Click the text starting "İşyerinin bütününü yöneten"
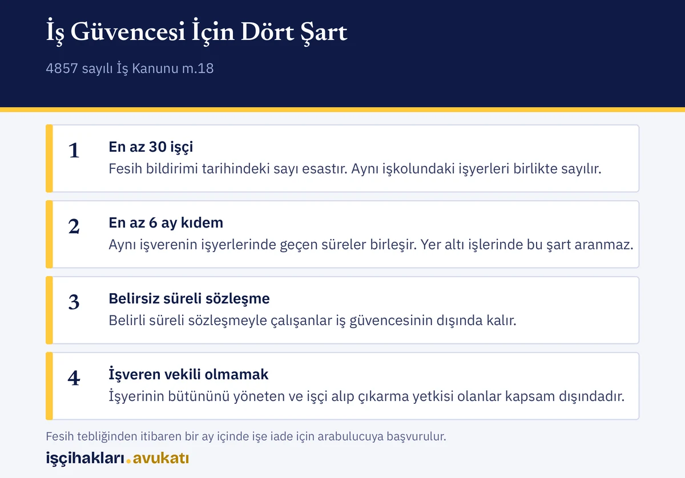The image size is (685, 478). [366, 396]
